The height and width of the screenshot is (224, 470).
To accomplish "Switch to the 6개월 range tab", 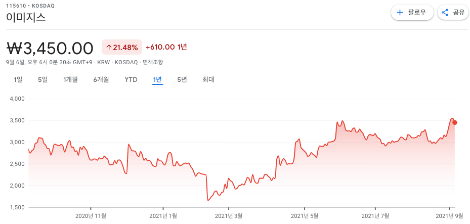I will tap(101, 80).
